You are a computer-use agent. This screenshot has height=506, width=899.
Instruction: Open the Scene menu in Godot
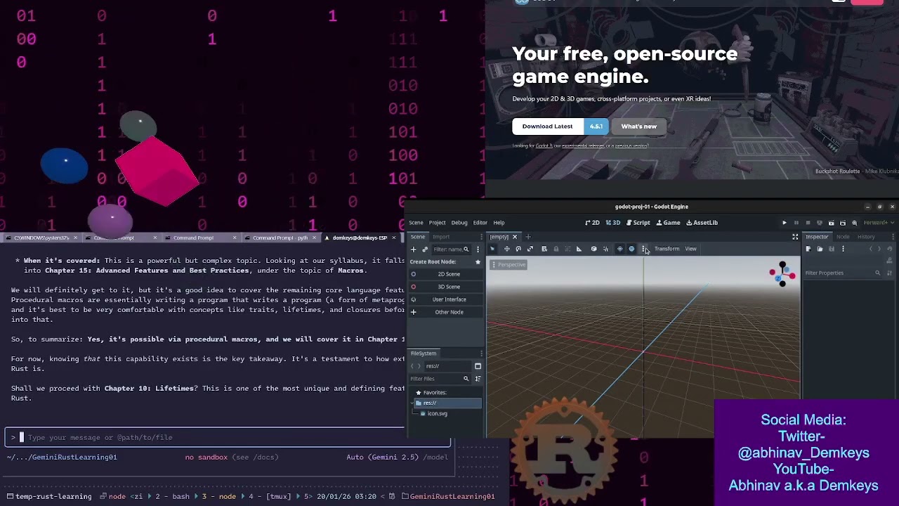(416, 223)
